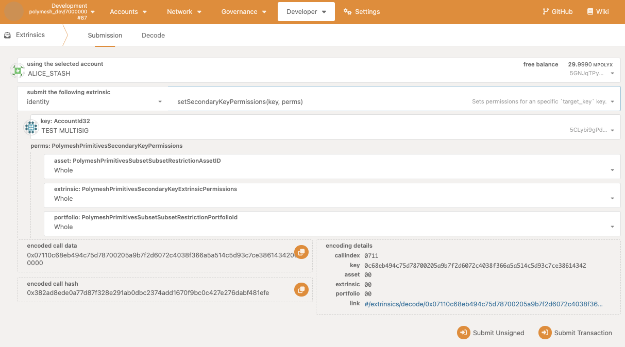625x347 pixels.
Task: Copy the encoded call data
Action: click(x=301, y=252)
